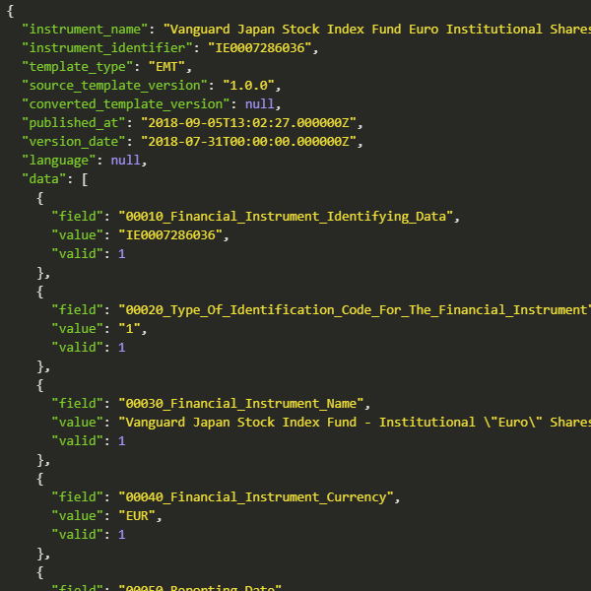Select the timestamp 2018-09-05T13:02:27.000000Z
591x591 pixels.
(x=249, y=123)
